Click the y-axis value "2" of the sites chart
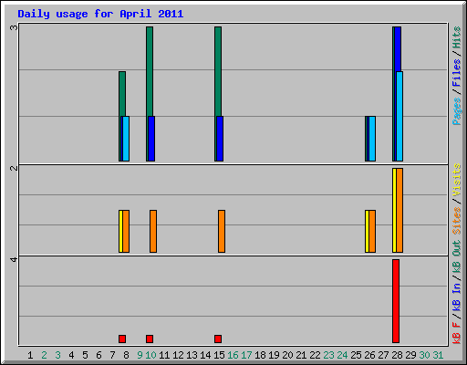467x365 pixels. [x=14, y=168]
